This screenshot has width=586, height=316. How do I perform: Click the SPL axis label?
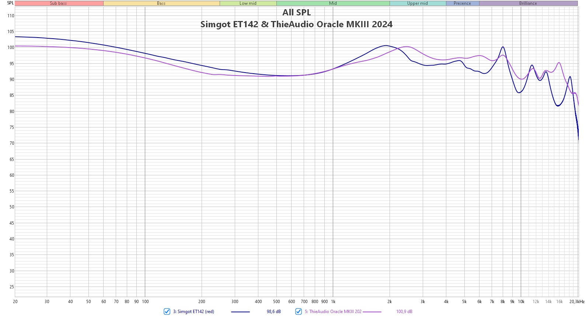(x=10, y=3)
